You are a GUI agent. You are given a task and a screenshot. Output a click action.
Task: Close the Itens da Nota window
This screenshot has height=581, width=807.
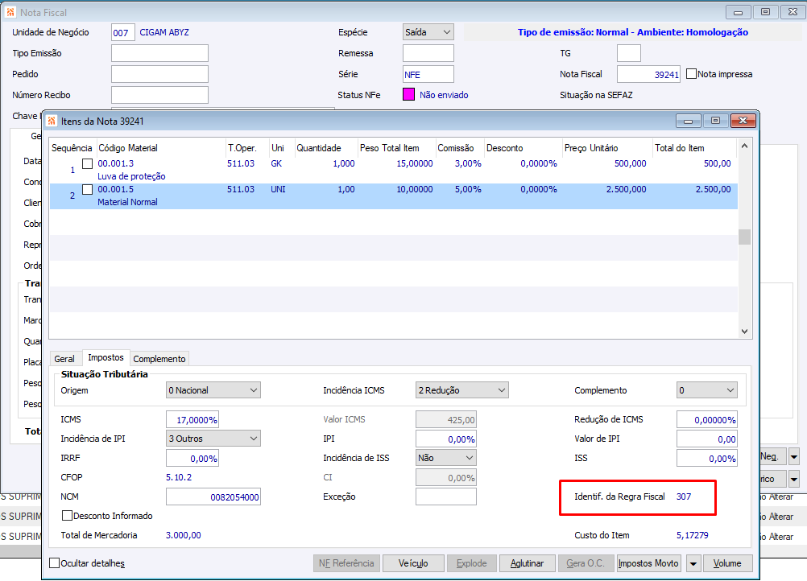click(743, 121)
